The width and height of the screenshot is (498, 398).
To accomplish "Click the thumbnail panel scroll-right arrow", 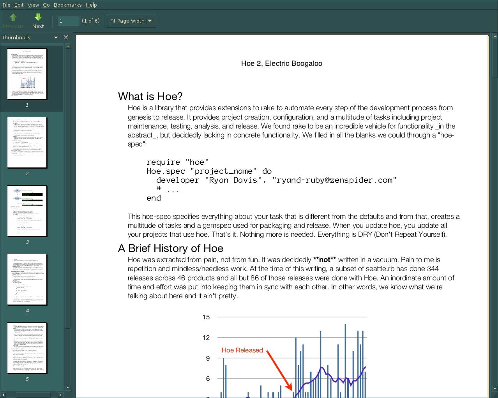I will 60,395.
